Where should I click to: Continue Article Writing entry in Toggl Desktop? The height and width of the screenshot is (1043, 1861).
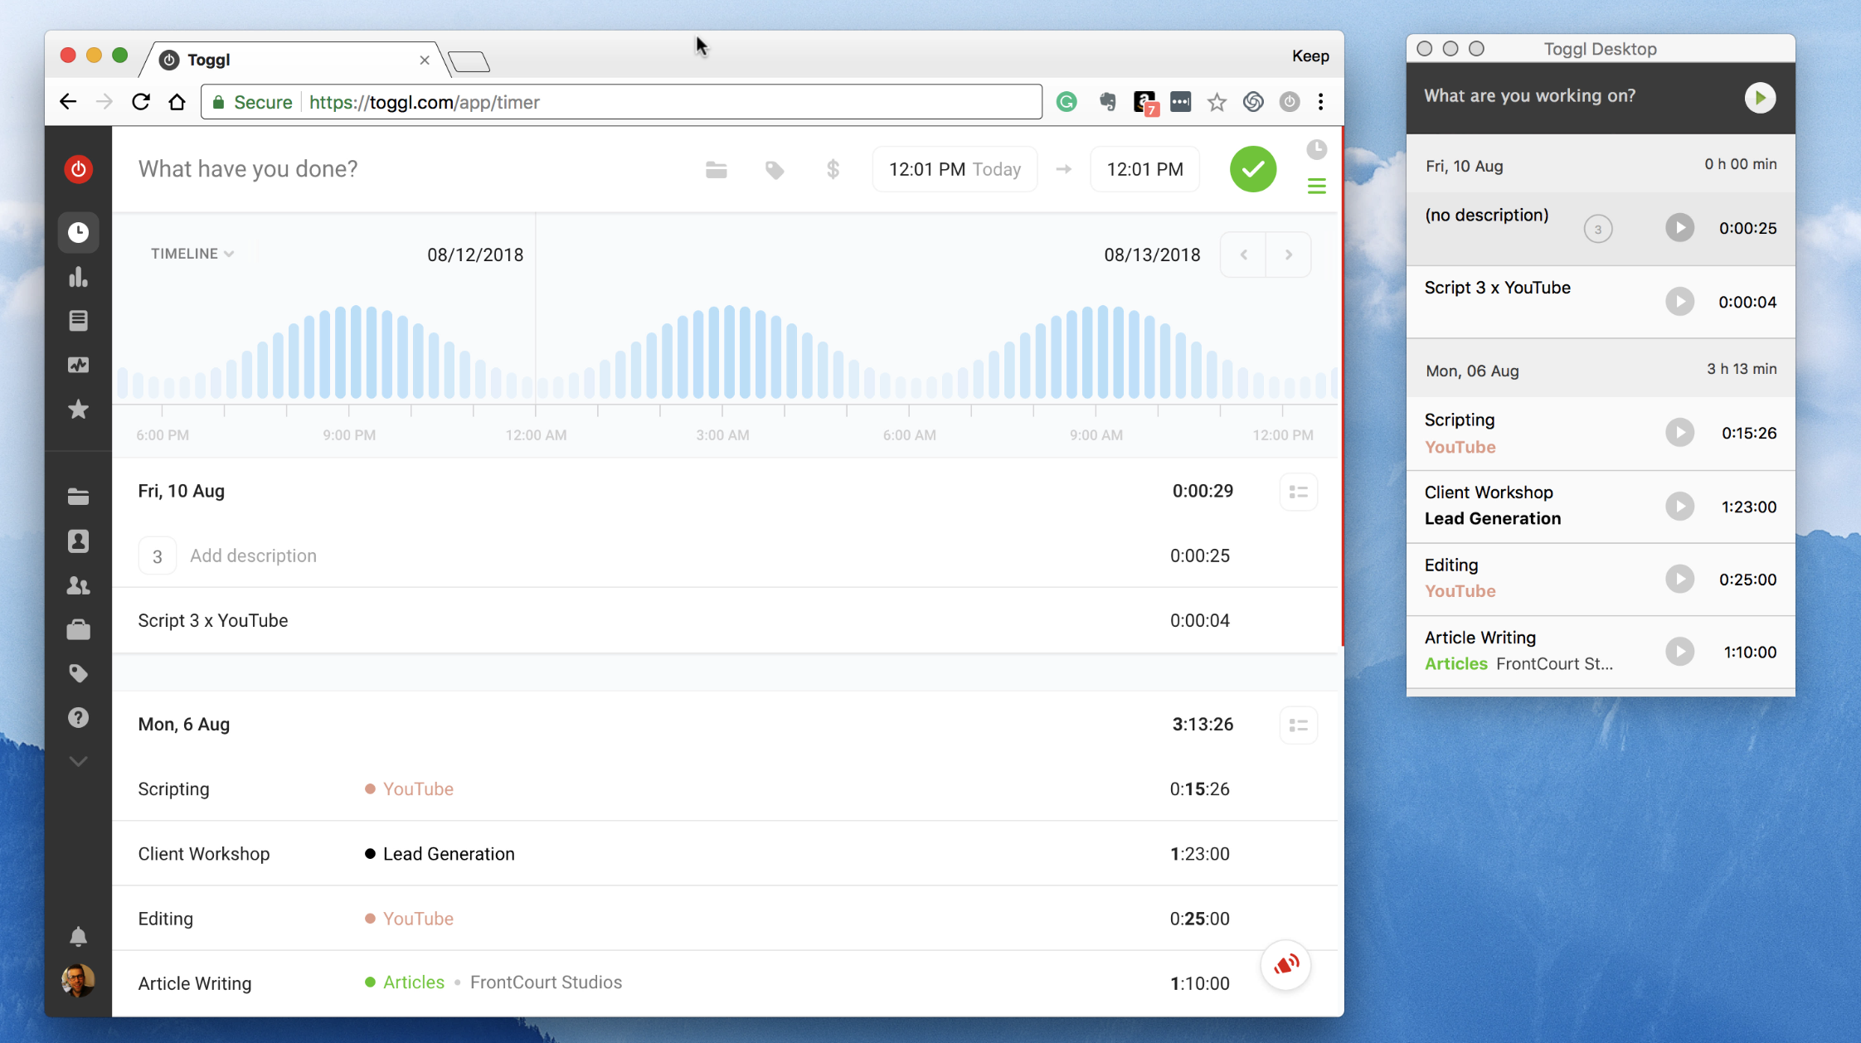(x=1679, y=652)
